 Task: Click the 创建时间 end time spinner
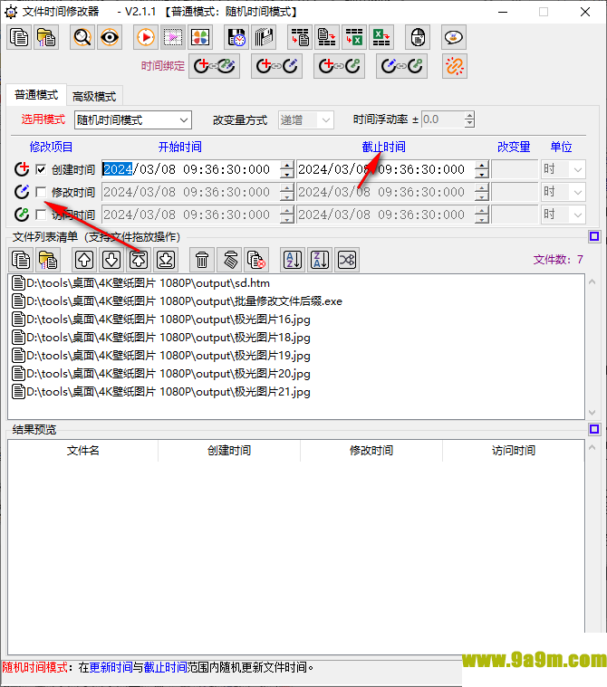click(x=482, y=169)
